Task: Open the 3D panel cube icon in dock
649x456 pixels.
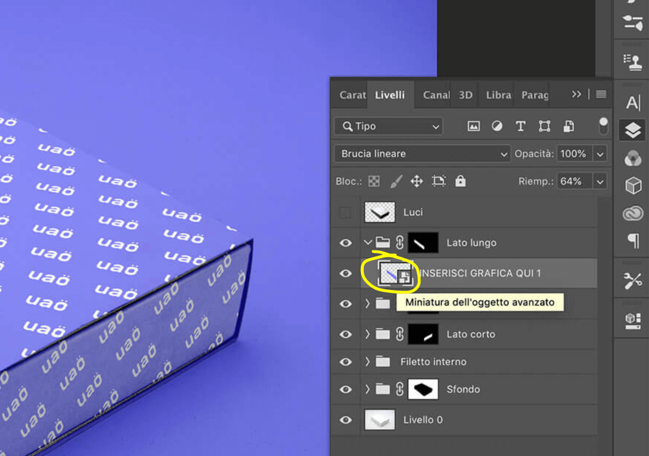Action: [633, 186]
